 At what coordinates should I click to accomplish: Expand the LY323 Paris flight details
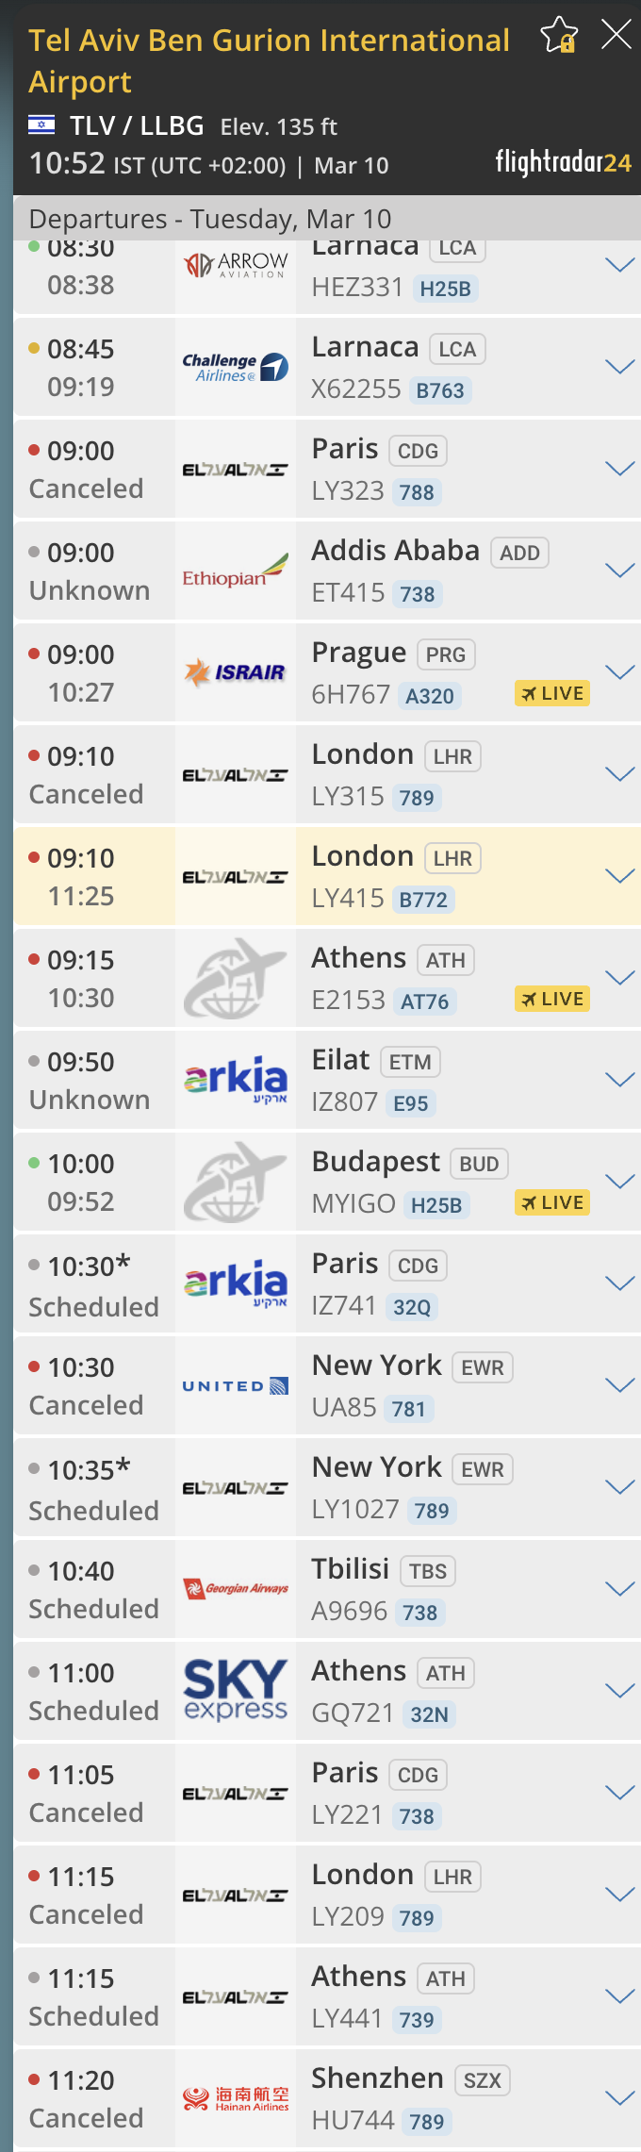[619, 469]
